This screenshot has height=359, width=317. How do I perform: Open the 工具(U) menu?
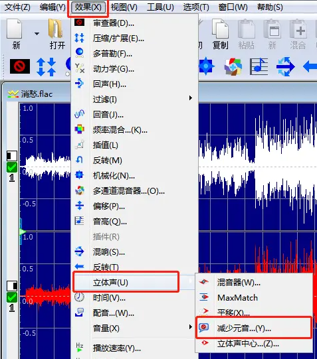tap(160, 7)
